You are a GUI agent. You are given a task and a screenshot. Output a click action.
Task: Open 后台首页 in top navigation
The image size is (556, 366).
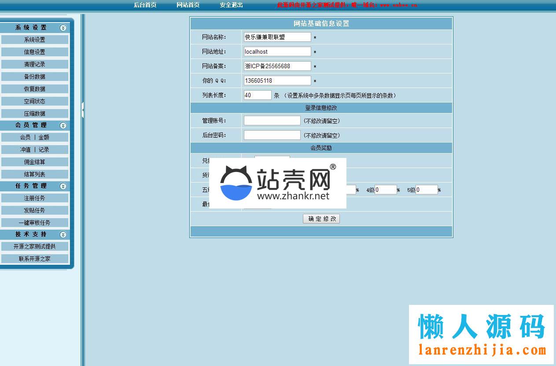point(145,5)
